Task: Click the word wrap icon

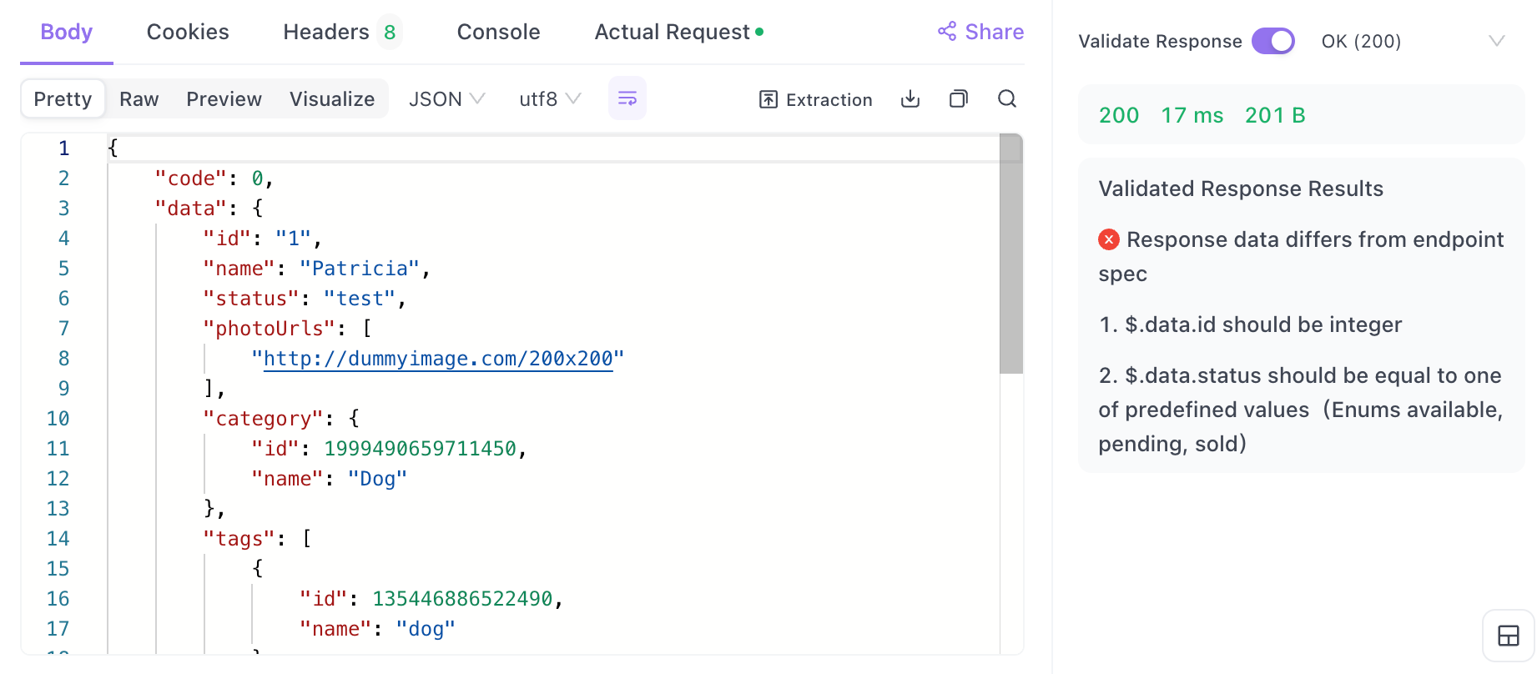Action: [x=627, y=98]
